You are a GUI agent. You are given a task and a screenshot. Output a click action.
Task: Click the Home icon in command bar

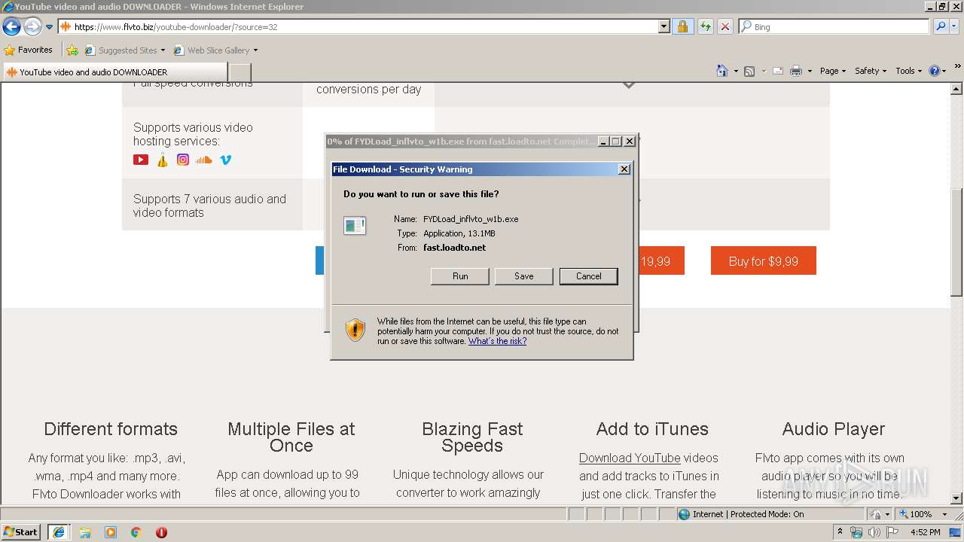coord(722,71)
